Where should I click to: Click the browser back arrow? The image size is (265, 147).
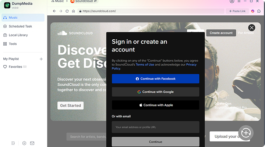pyautogui.click(x=54, y=11)
